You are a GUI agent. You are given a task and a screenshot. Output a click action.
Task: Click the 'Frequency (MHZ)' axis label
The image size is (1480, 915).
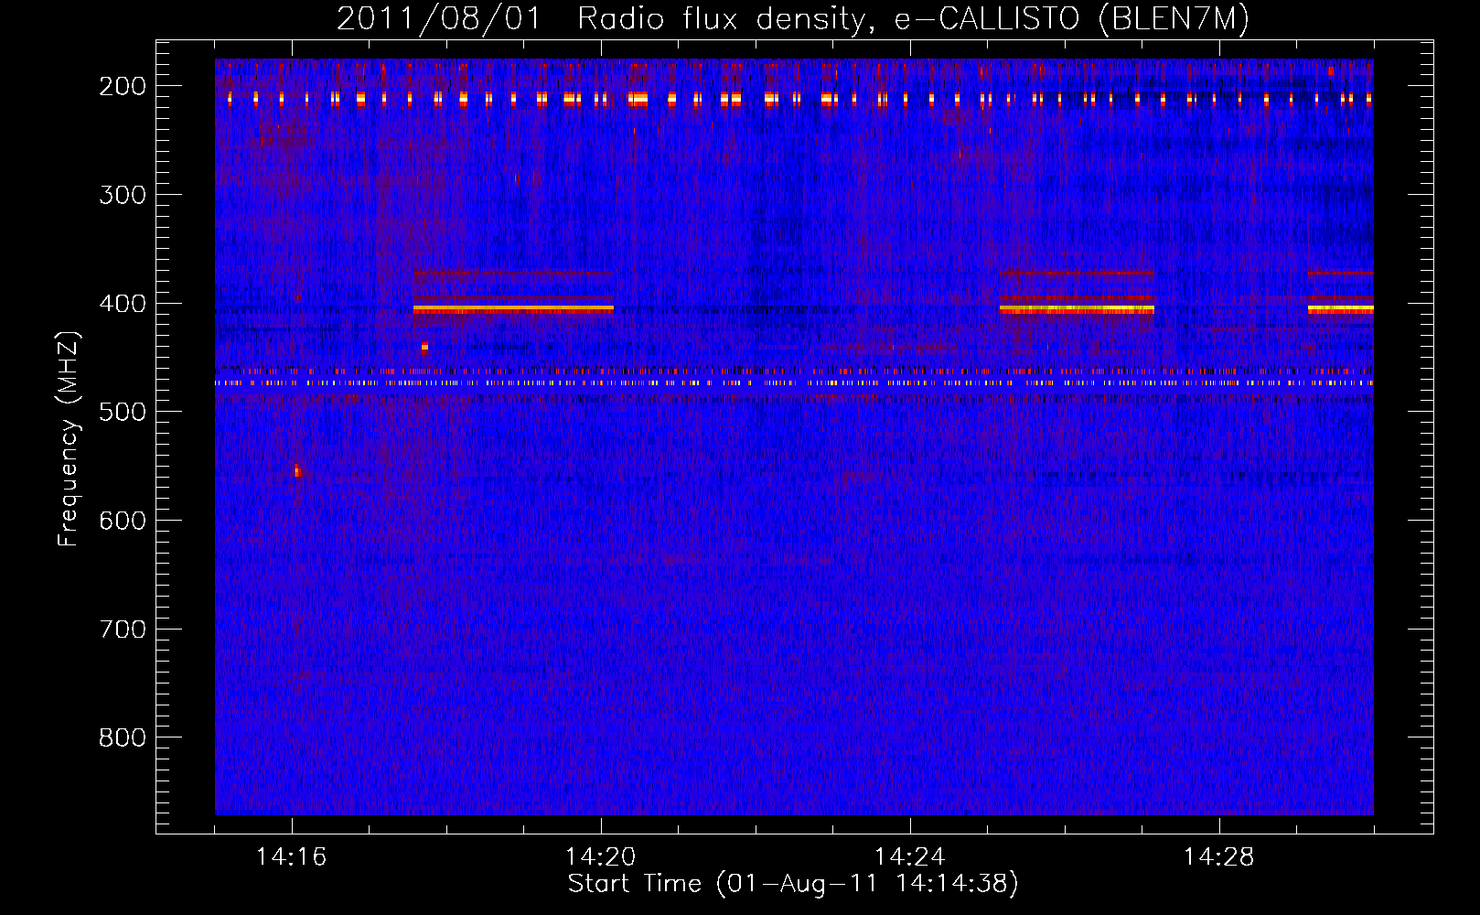[x=69, y=438]
